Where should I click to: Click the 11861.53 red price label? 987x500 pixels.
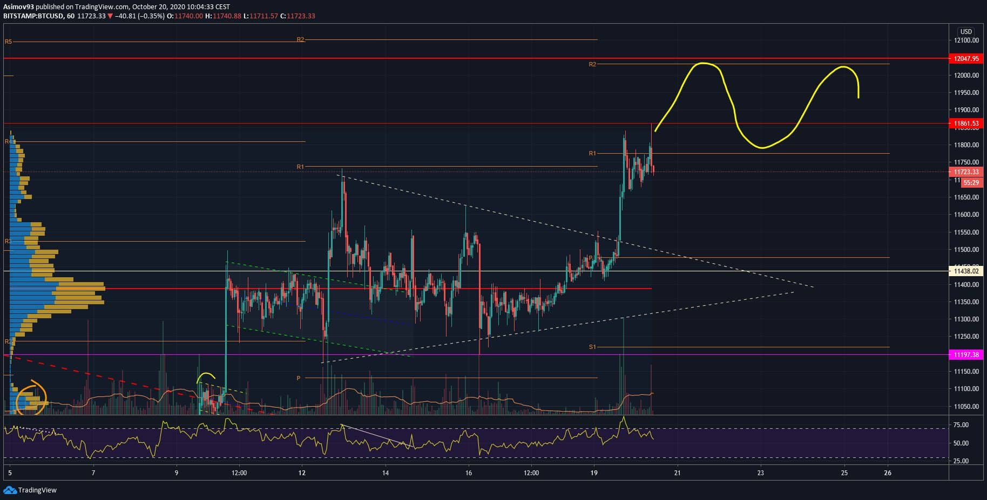[x=966, y=124]
